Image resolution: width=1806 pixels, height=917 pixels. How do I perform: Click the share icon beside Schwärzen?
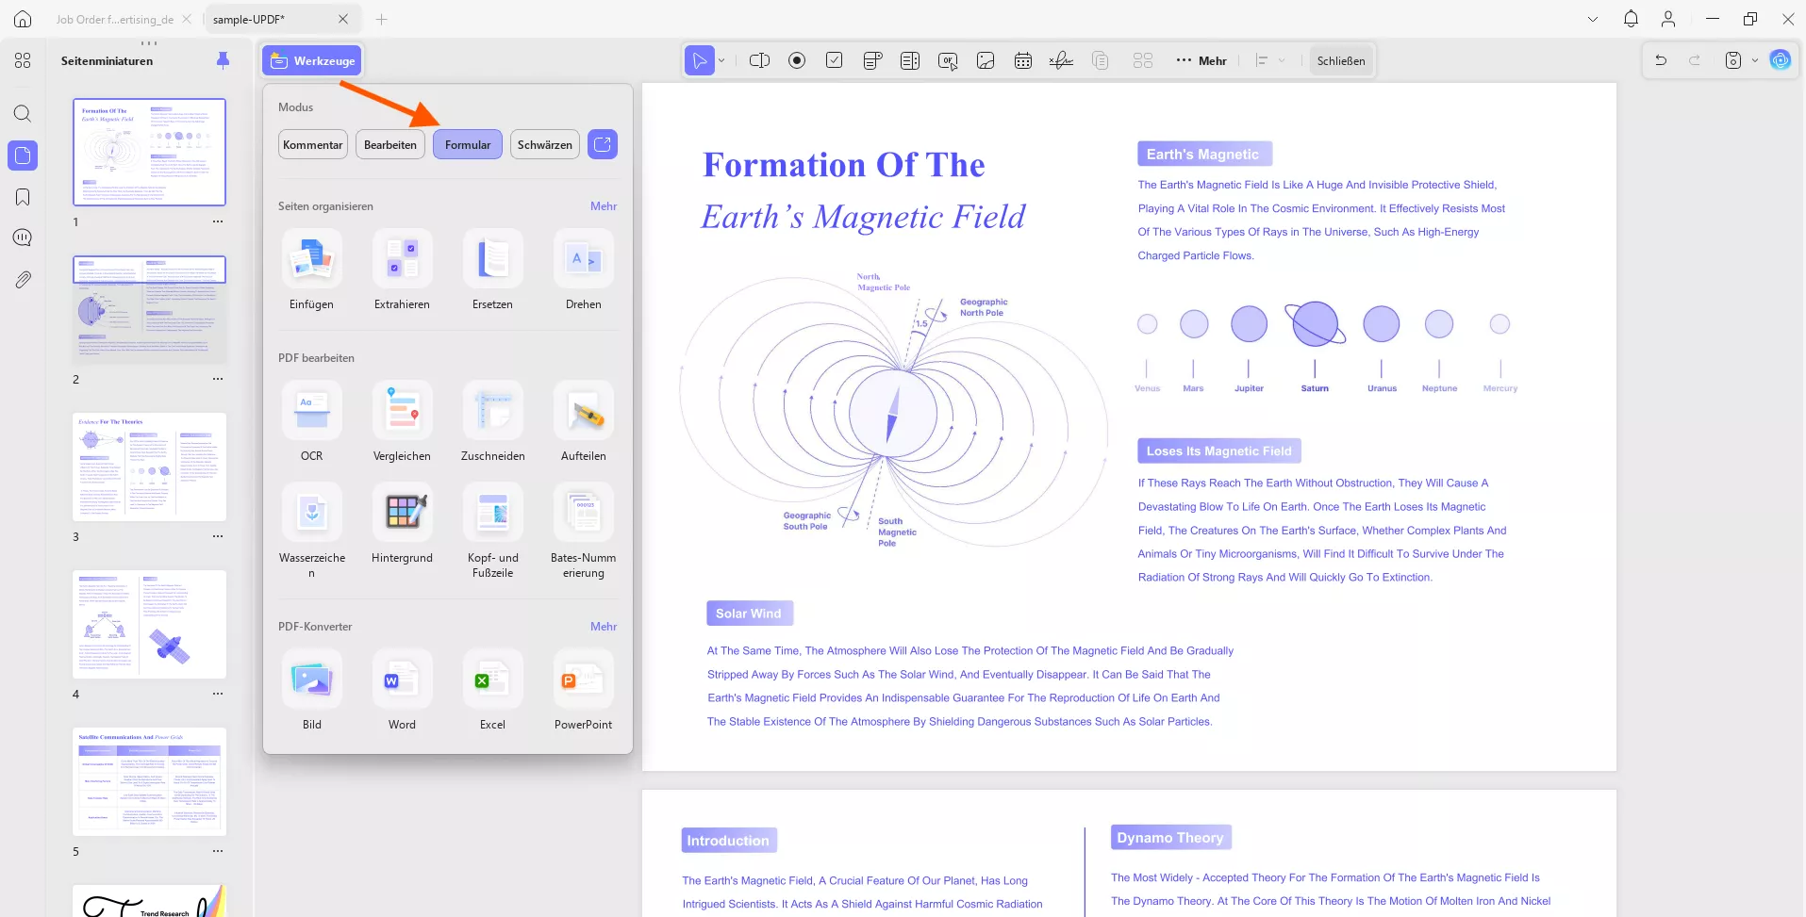pyautogui.click(x=603, y=144)
